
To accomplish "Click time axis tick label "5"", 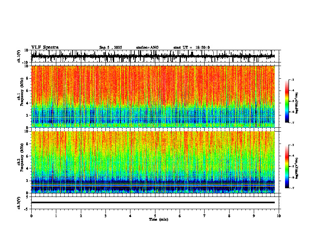I will 155,216.
